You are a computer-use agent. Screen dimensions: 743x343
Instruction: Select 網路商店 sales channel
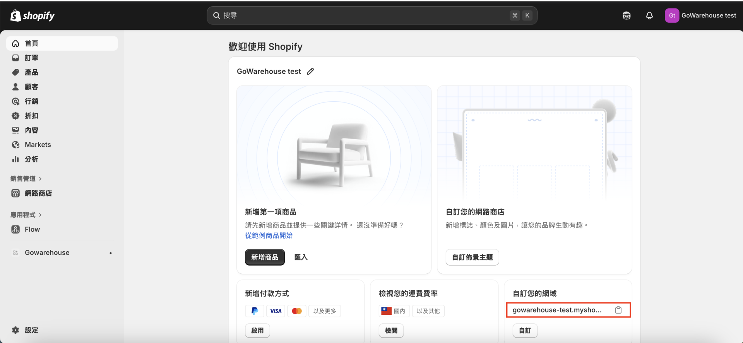click(x=38, y=193)
